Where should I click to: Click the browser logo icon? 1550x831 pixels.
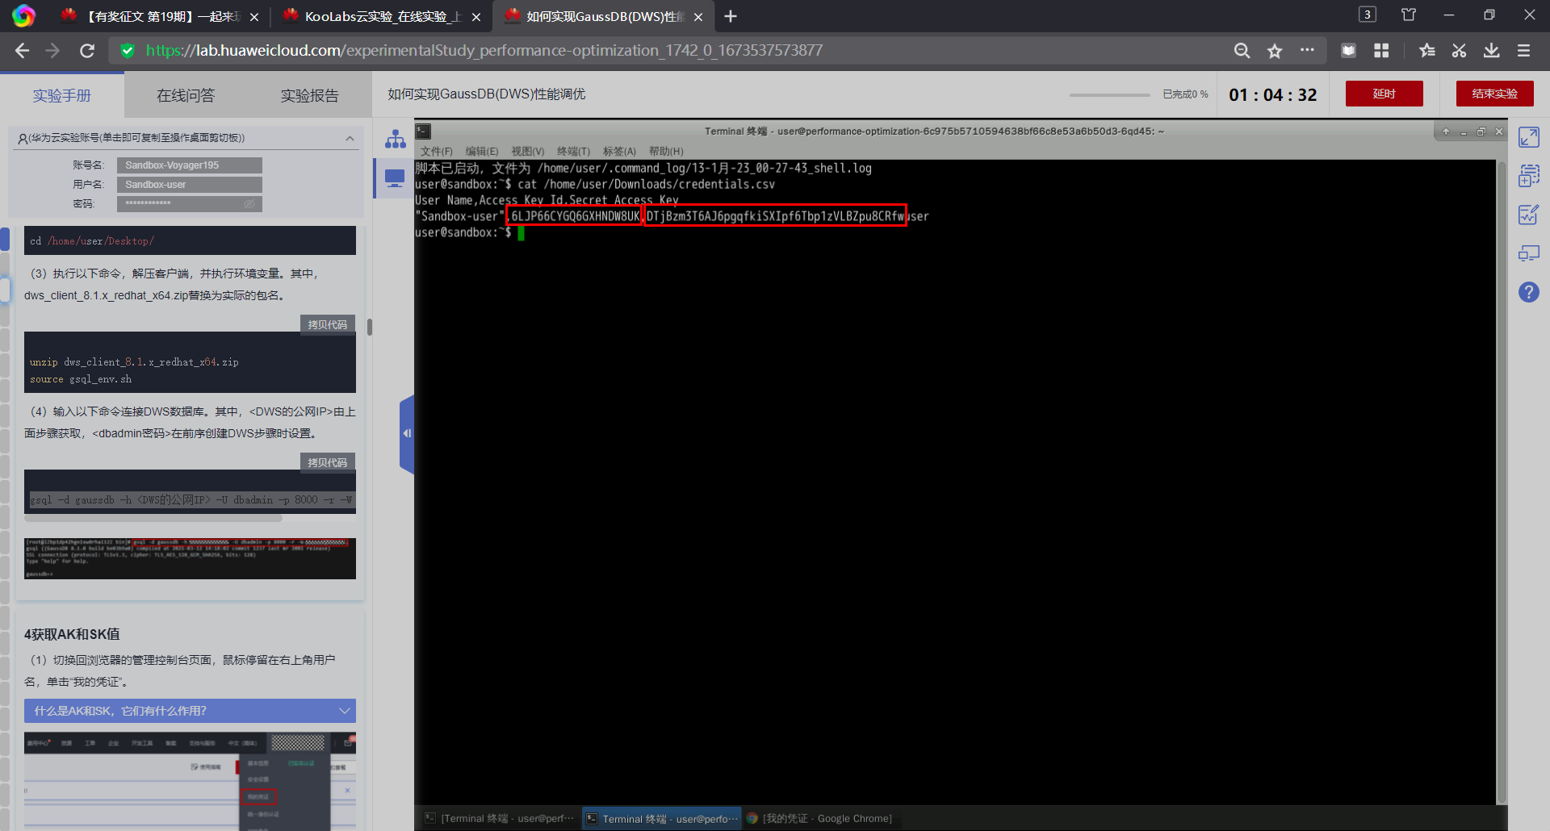23,16
